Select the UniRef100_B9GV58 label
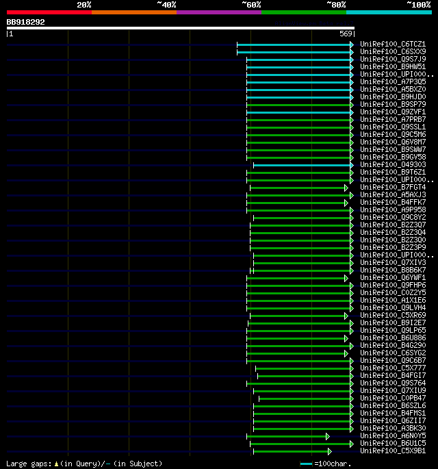 [393, 157]
